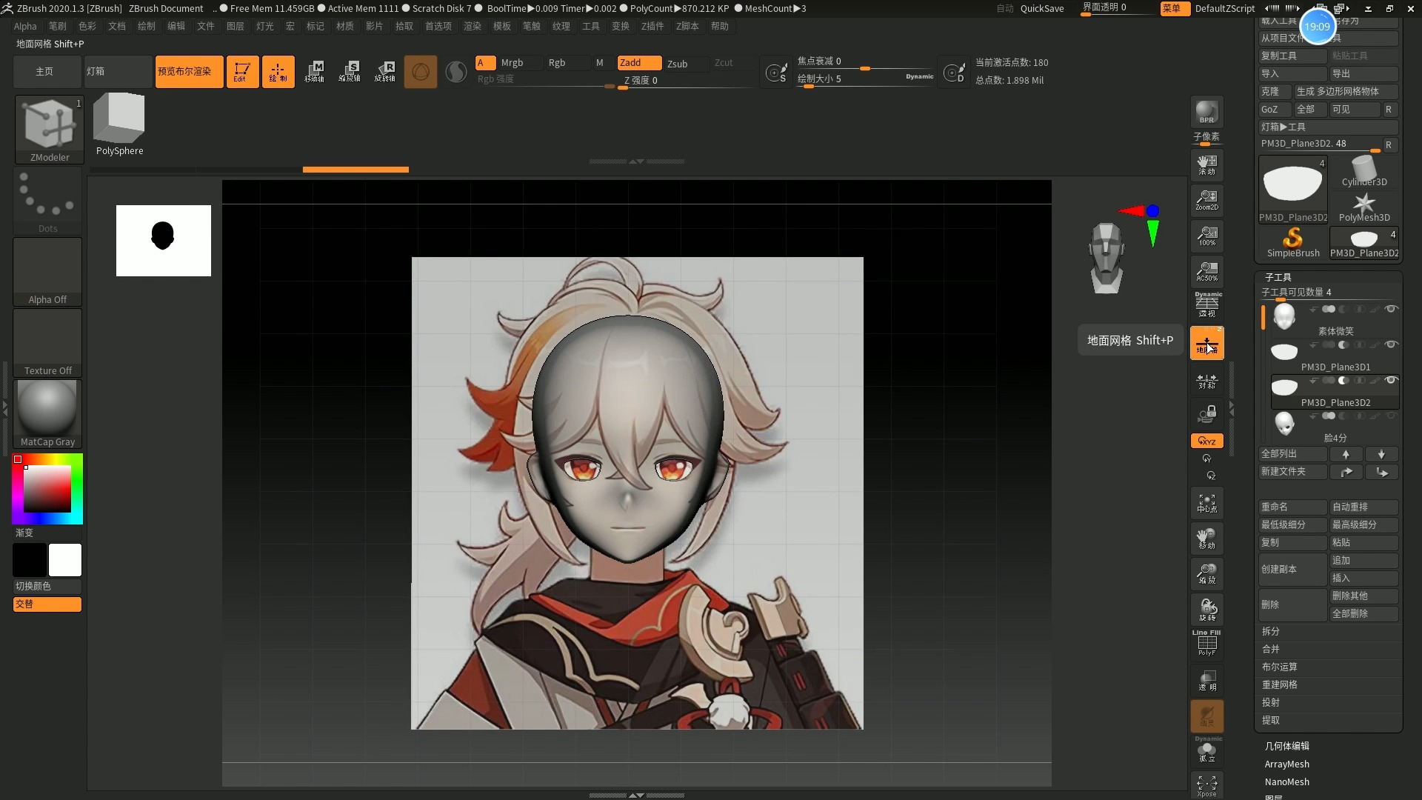Toggle visibility eye of PM3D_Plane3D1 subtool
This screenshot has height=800, width=1422.
coord(1391,344)
